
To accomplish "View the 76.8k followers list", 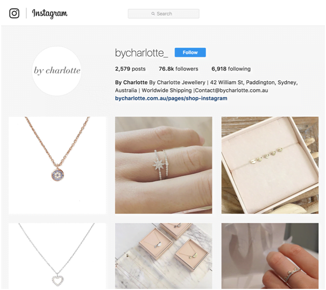I will coord(179,69).
